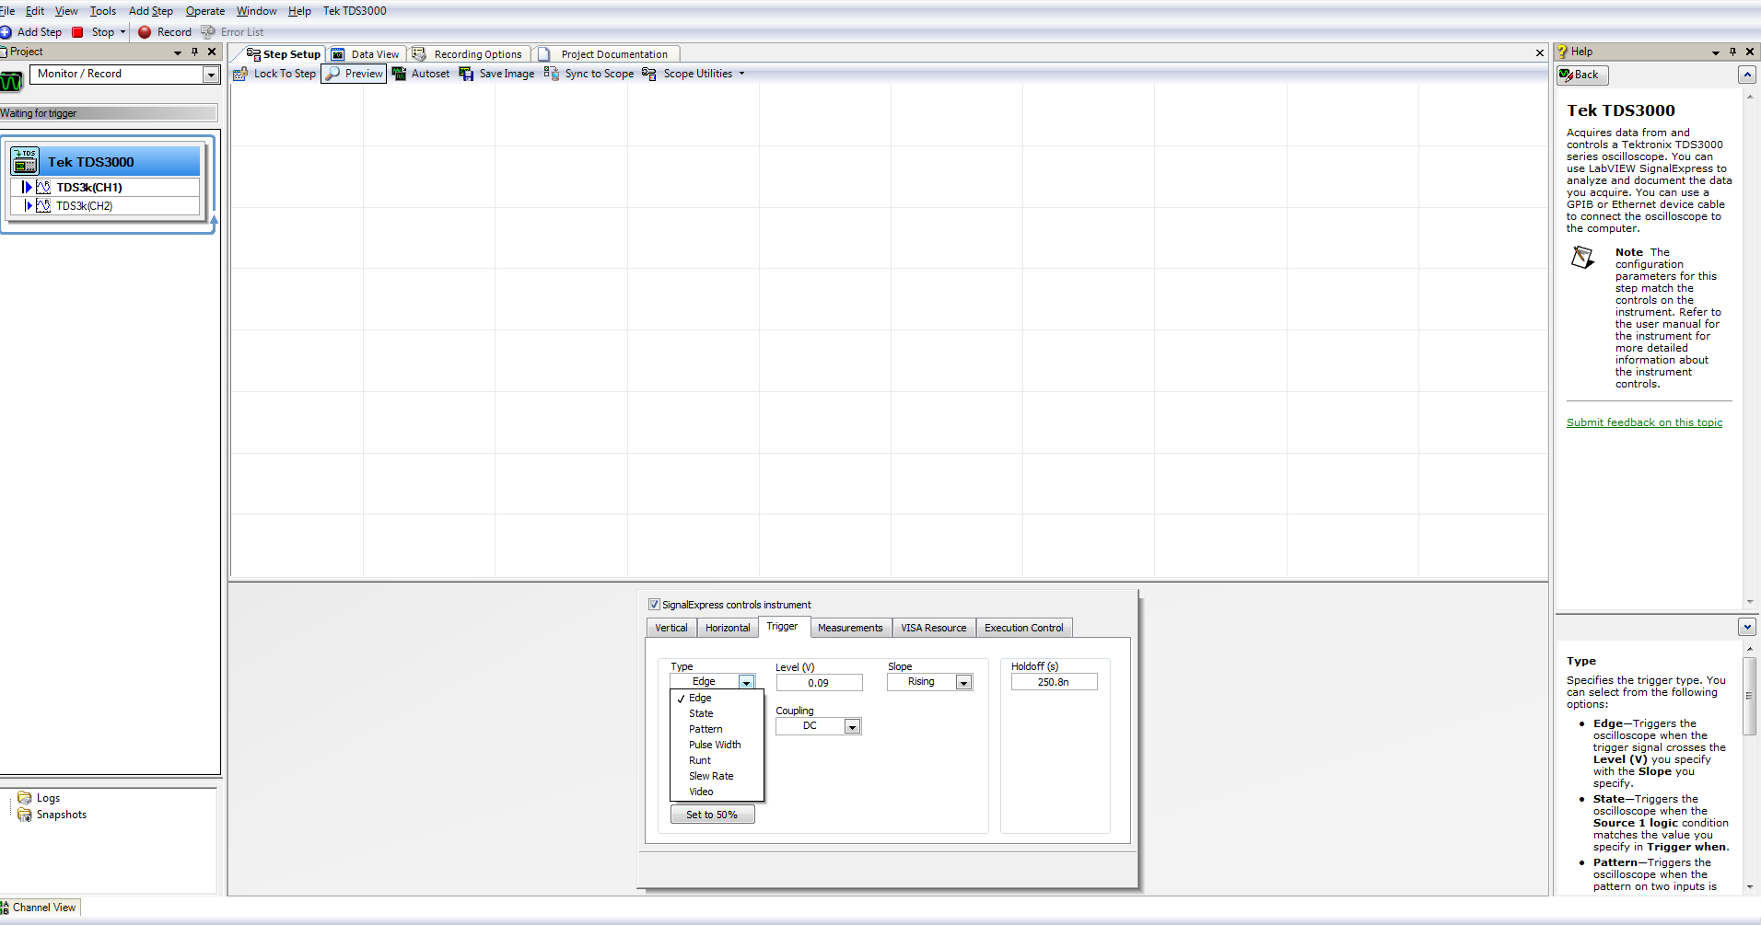Open the Help panel question icon

[1563, 52]
